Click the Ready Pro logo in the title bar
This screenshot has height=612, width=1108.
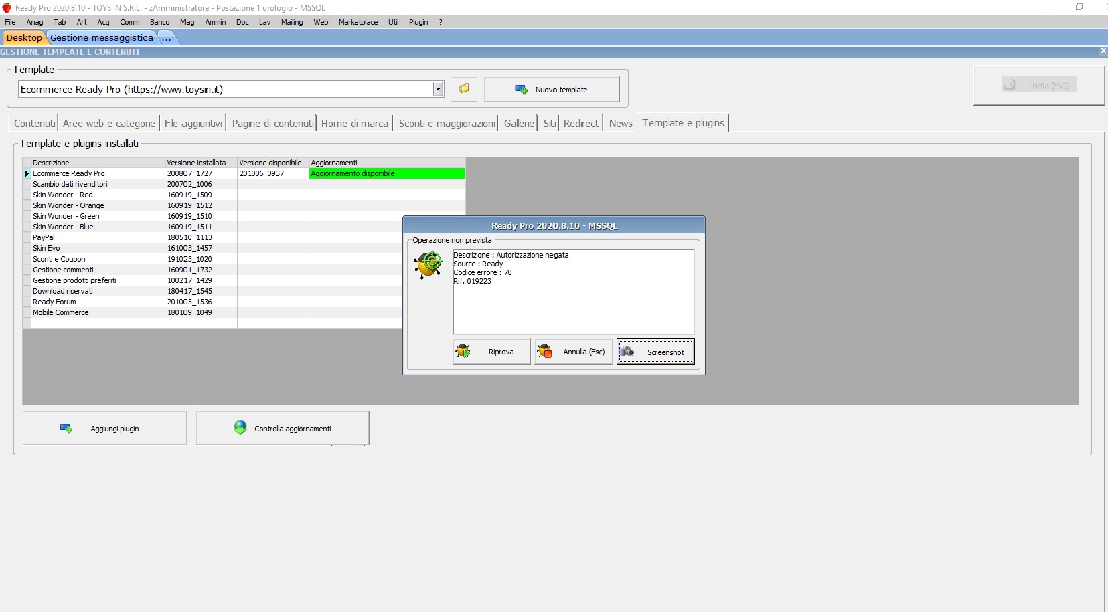click(7, 7)
